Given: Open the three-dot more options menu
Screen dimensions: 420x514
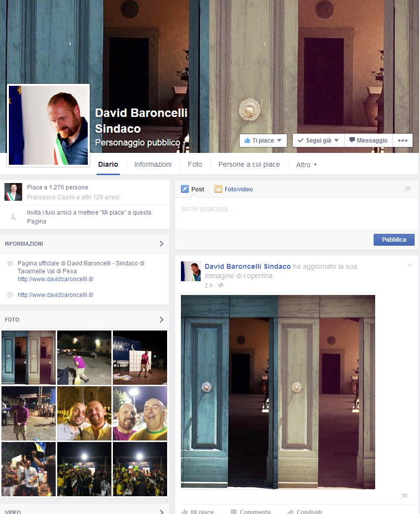Looking at the screenshot, I should [x=403, y=140].
